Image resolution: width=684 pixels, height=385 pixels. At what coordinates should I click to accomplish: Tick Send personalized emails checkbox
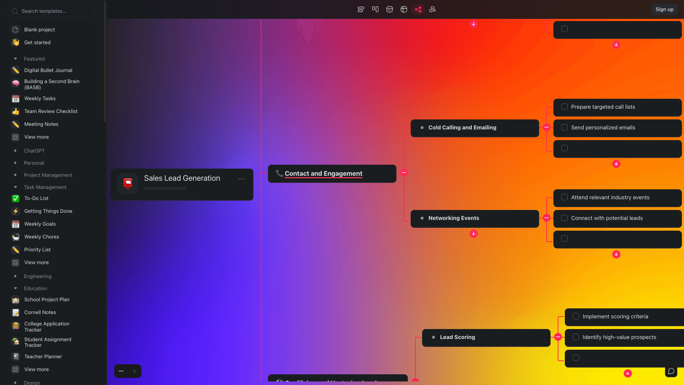coord(564,127)
